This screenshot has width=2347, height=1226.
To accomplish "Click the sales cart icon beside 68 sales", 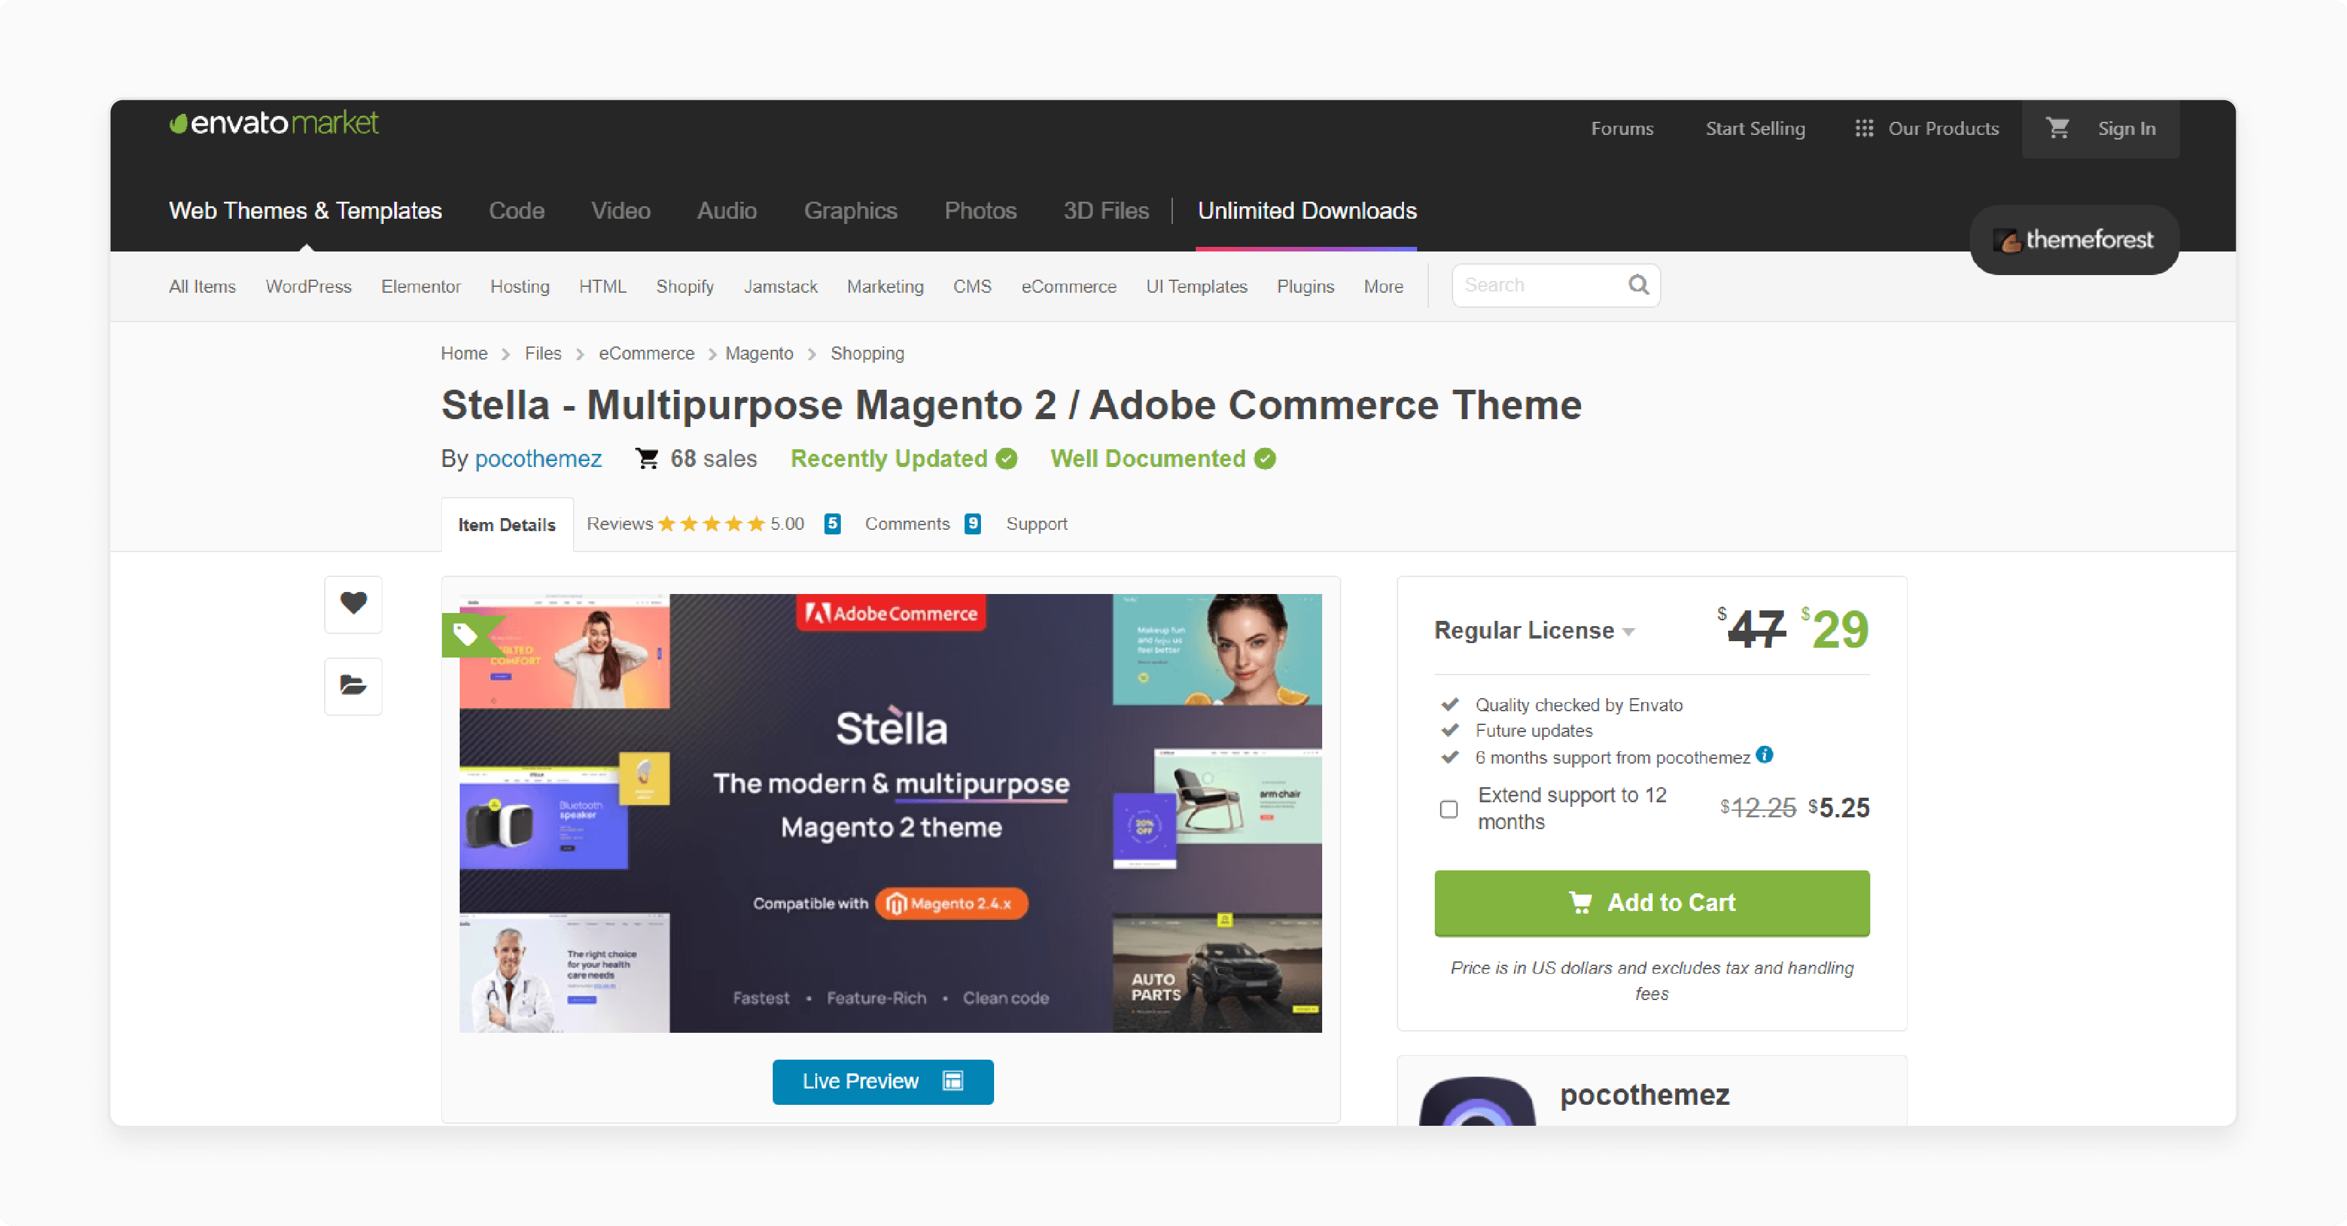I will coord(647,458).
